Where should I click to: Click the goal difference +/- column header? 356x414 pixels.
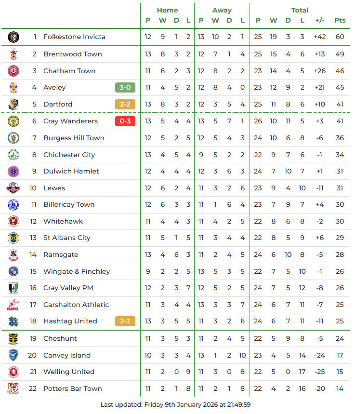(319, 20)
